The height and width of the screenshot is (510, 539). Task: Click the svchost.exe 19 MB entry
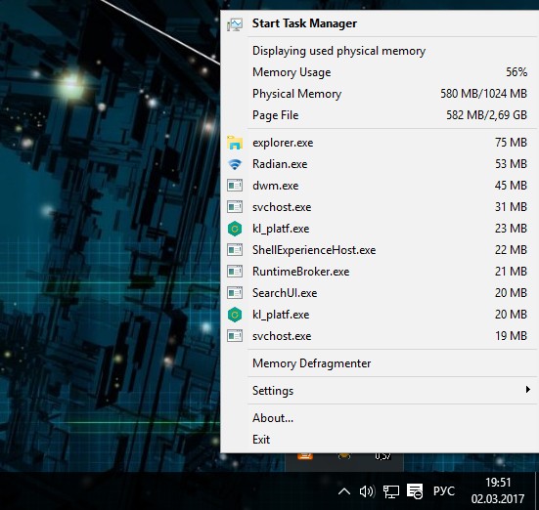pos(380,336)
